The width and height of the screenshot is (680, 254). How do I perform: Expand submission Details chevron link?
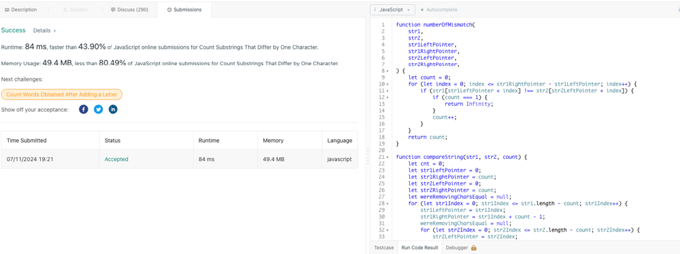[x=45, y=31]
